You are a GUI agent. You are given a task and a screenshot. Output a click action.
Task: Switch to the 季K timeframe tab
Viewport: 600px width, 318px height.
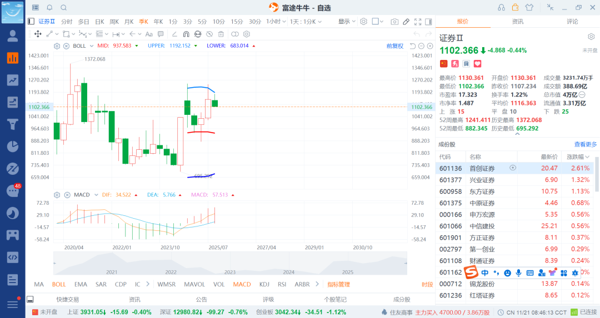143,22
